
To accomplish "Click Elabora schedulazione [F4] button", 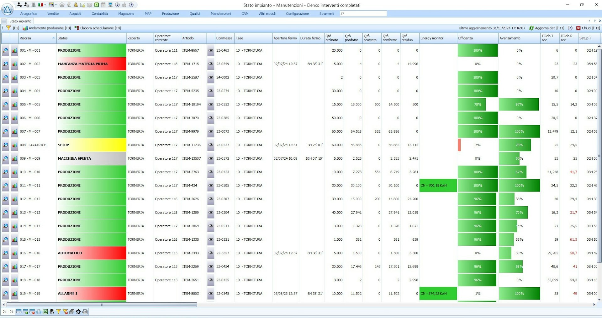I will tap(98, 28).
